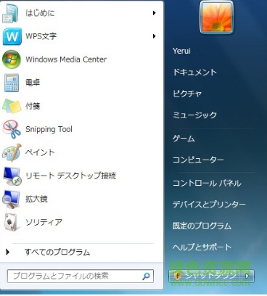Screen dimensions: 267x296
Task: Select the ペイント label
Action: (40, 152)
